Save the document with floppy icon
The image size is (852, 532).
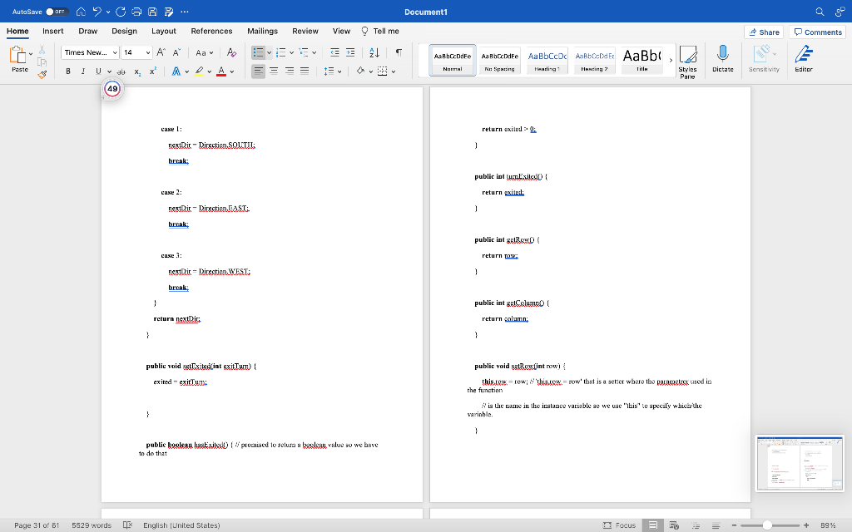point(153,12)
